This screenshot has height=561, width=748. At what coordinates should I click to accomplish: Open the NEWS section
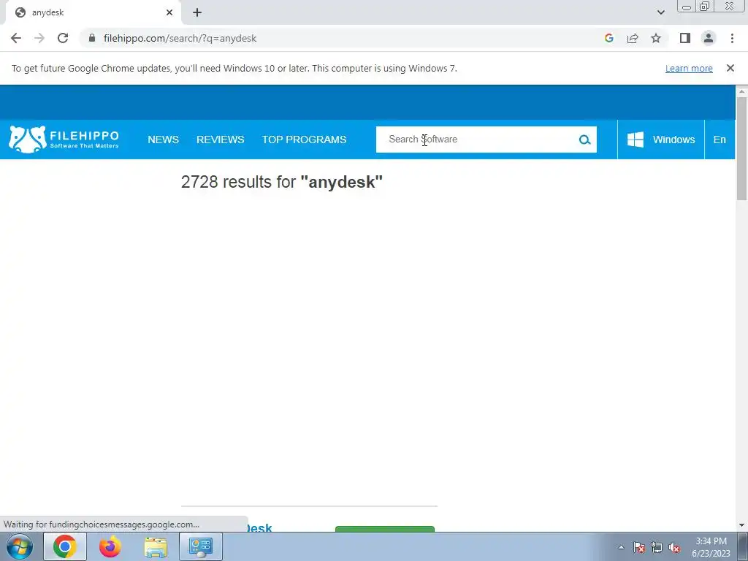click(163, 140)
